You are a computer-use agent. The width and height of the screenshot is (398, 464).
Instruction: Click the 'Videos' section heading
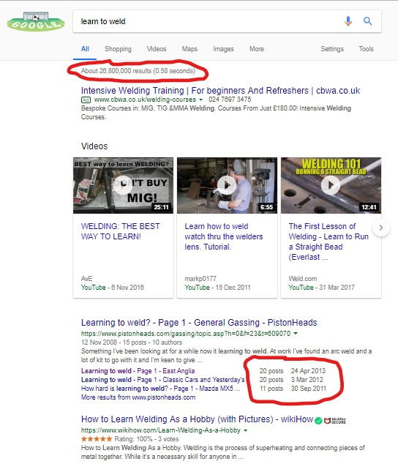94,146
